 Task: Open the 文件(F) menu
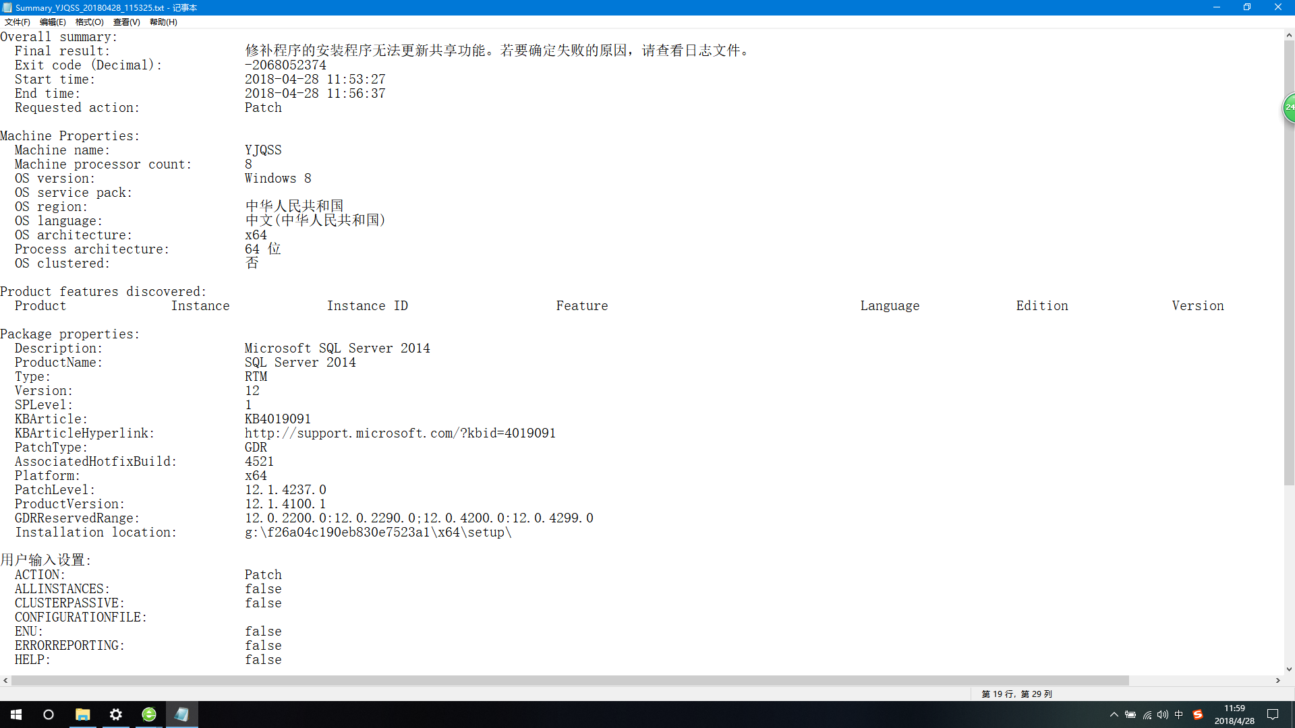tap(17, 22)
